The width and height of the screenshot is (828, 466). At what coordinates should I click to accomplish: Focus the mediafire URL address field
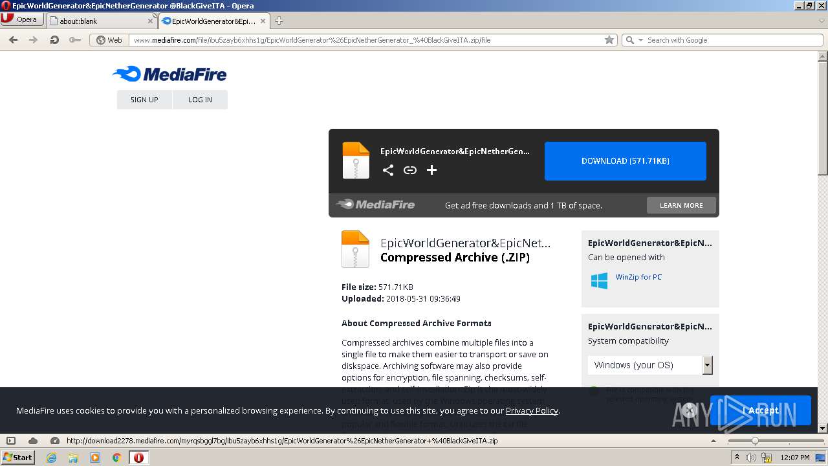pos(366,39)
